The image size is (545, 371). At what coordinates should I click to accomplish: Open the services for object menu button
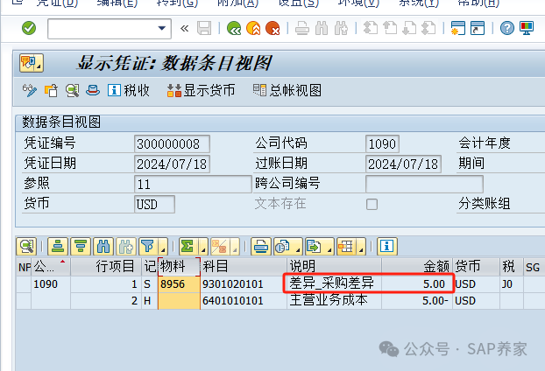(x=32, y=63)
